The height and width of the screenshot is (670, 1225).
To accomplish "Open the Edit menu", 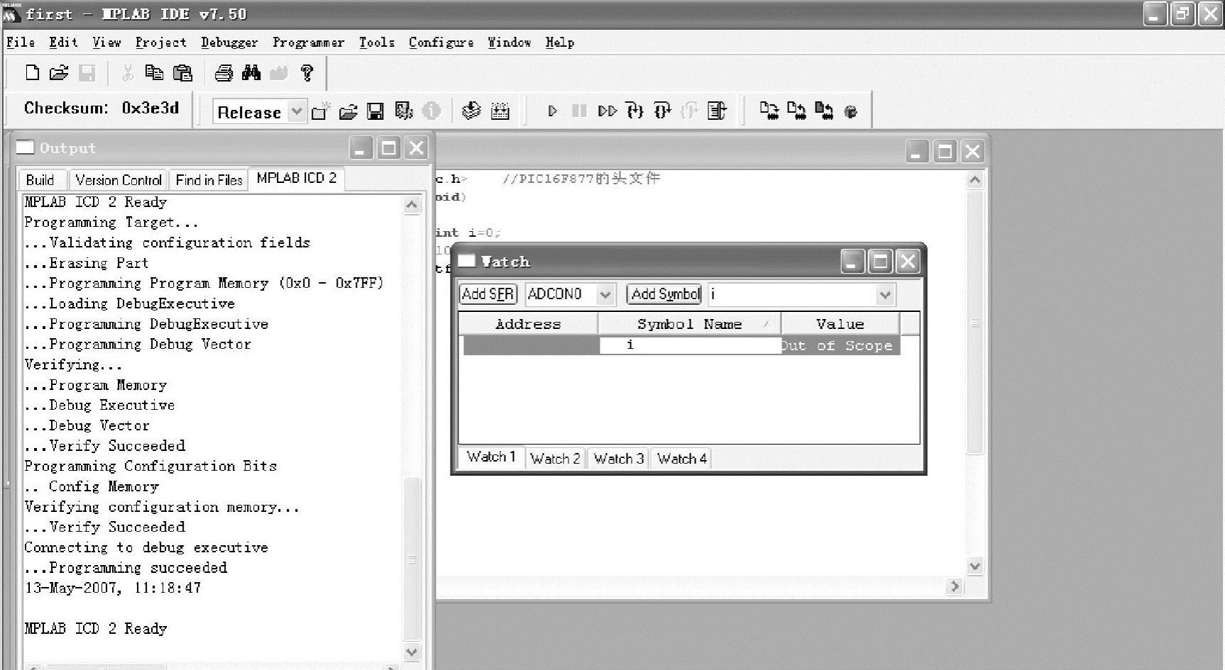I will click(x=63, y=43).
